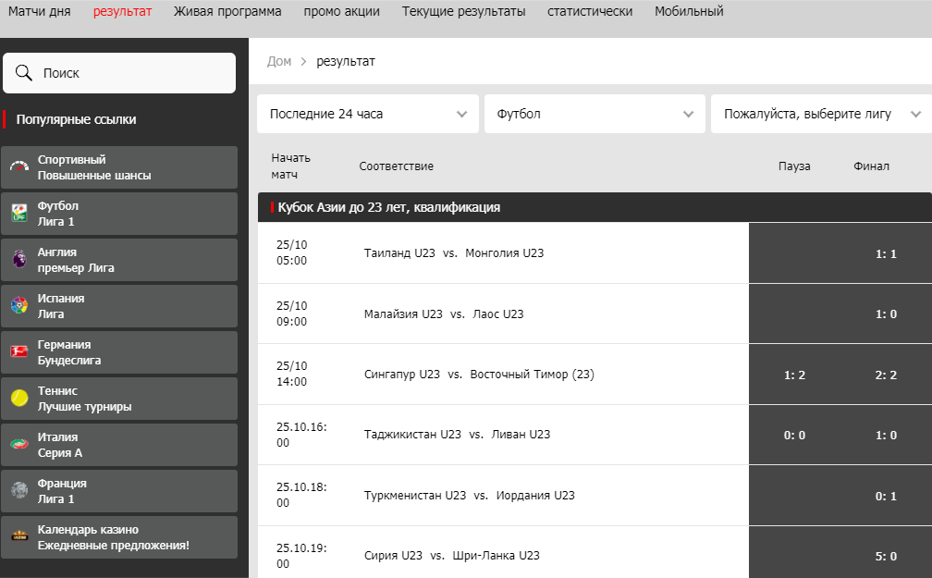Open the Германия Бундеслига logo icon
The width and height of the screenshot is (932, 578).
tap(19, 352)
